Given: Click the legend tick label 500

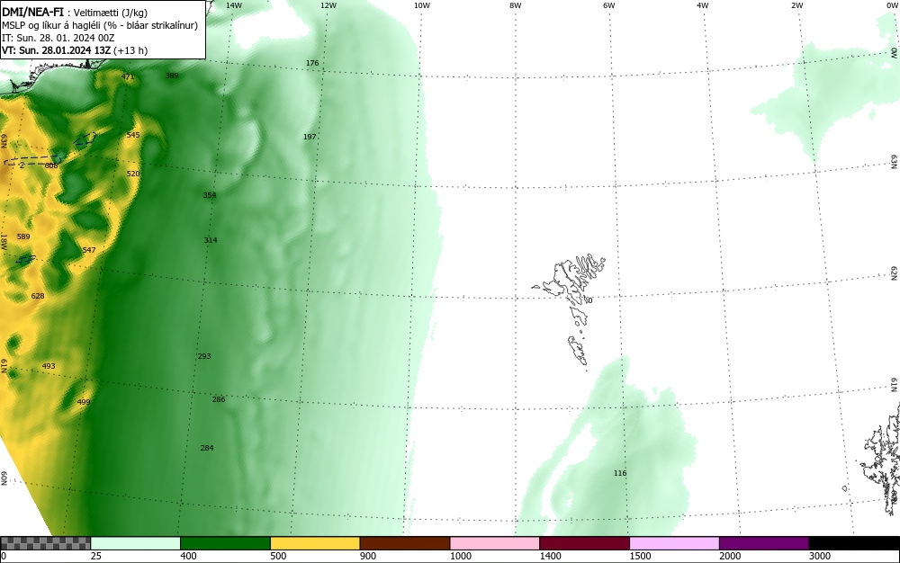Looking at the screenshot, I should [278, 556].
